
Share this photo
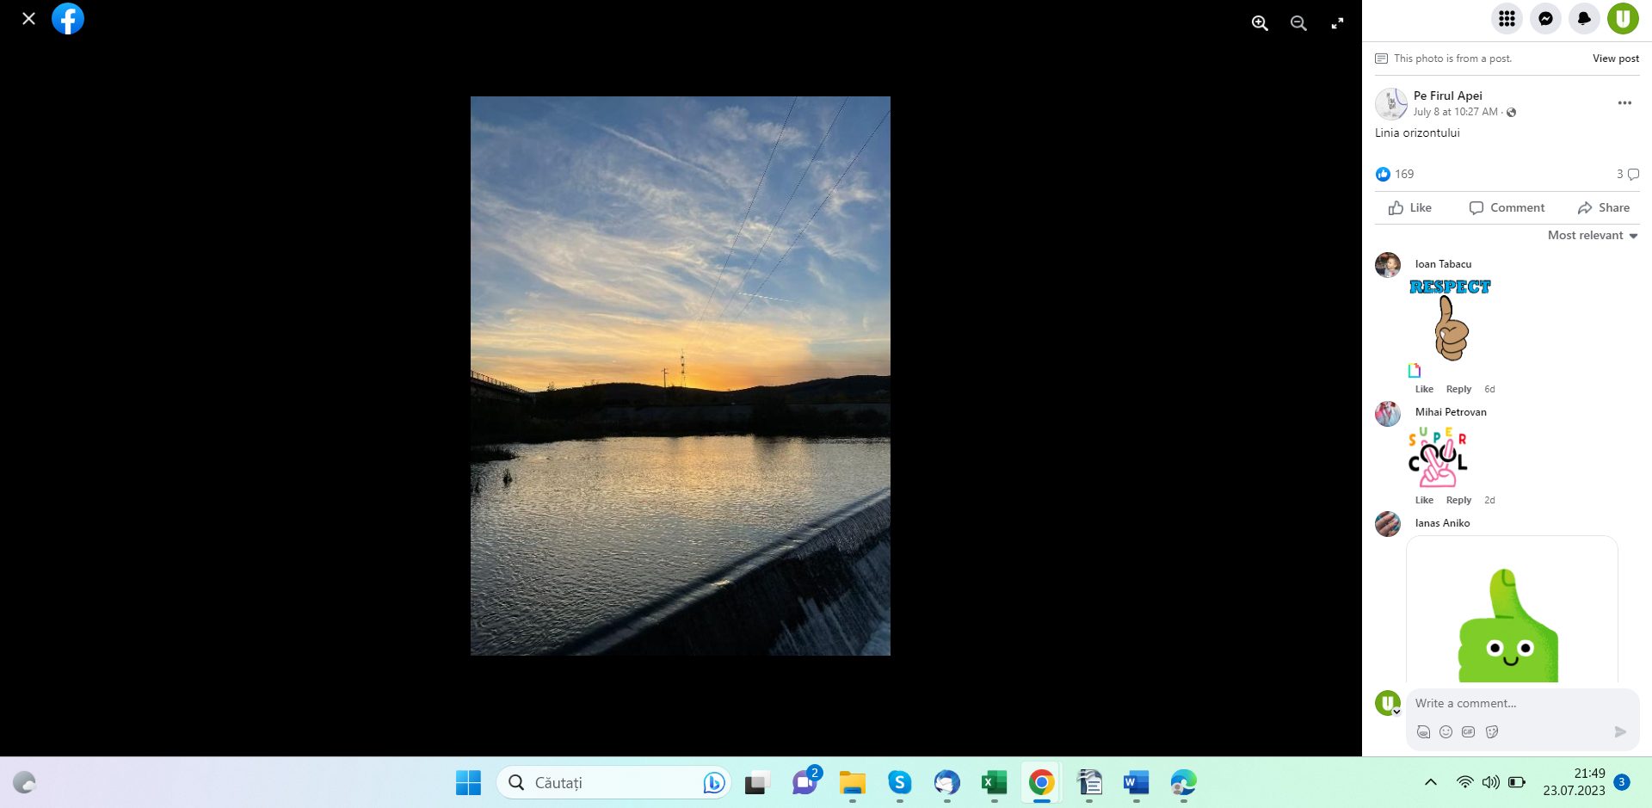click(1604, 207)
